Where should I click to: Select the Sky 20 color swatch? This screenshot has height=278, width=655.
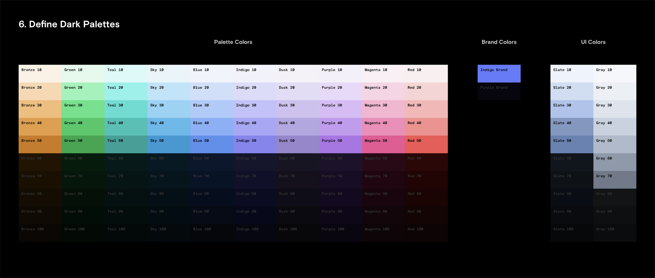coord(169,91)
